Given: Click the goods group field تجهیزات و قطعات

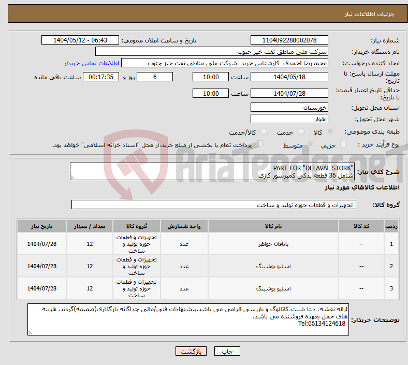Looking at the screenshot, I should (x=214, y=205).
